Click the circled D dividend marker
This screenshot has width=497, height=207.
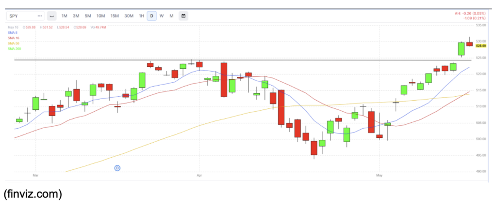point(117,168)
